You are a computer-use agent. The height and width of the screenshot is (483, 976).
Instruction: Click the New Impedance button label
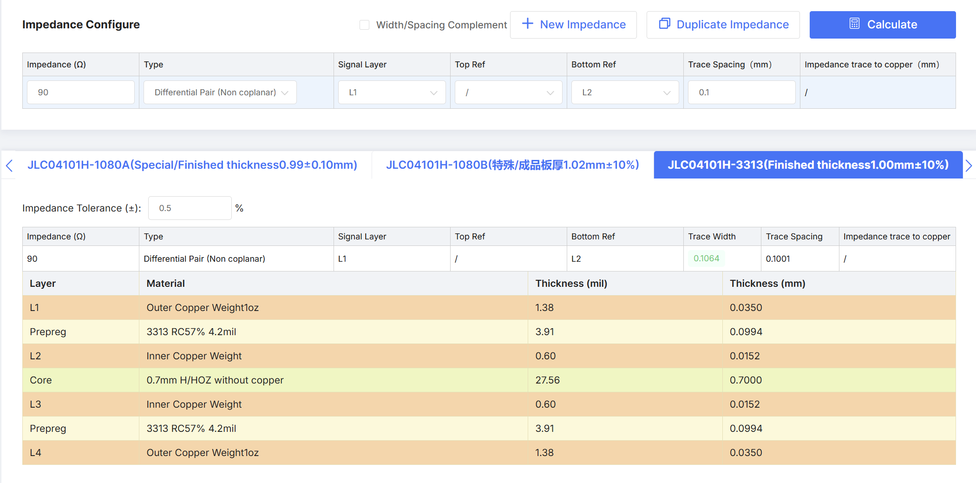click(x=583, y=25)
